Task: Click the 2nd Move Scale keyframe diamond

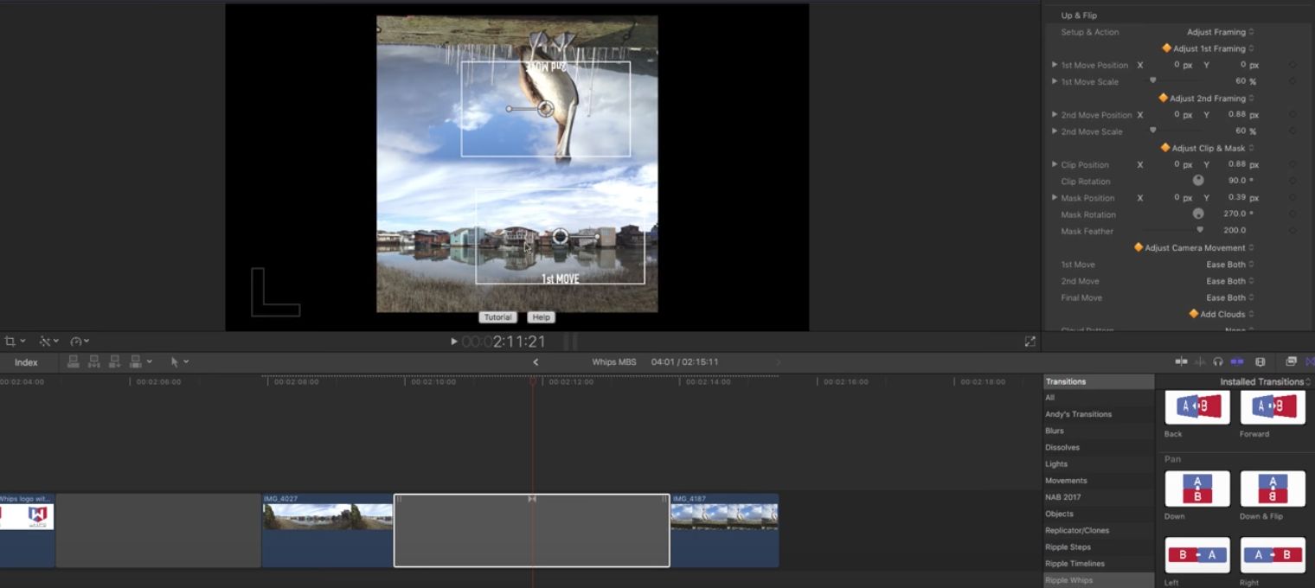Action: [x=1292, y=131]
